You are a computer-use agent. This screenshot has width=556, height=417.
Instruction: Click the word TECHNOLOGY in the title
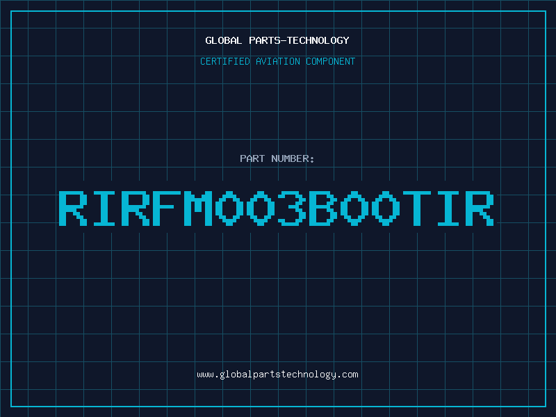click(318, 40)
